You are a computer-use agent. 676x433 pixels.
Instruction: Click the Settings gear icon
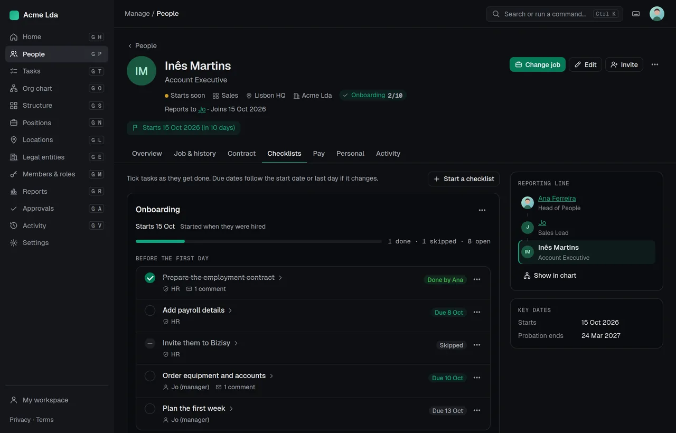[14, 243]
